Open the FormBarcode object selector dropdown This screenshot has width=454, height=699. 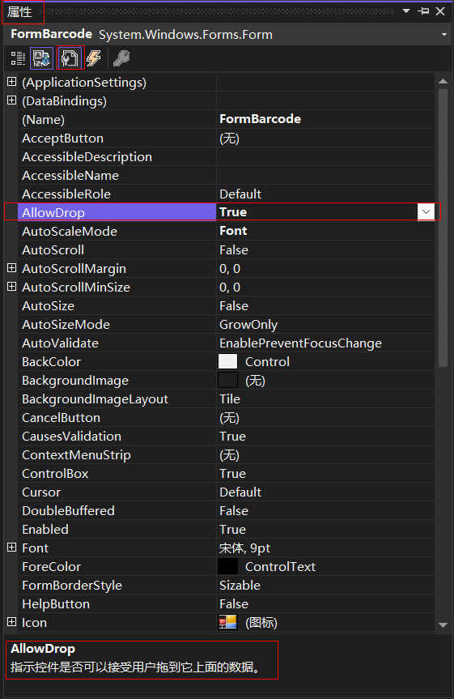pyautogui.click(x=443, y=35)
